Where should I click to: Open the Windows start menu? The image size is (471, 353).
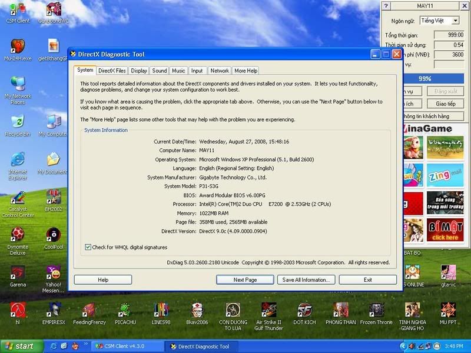(22, 347)
